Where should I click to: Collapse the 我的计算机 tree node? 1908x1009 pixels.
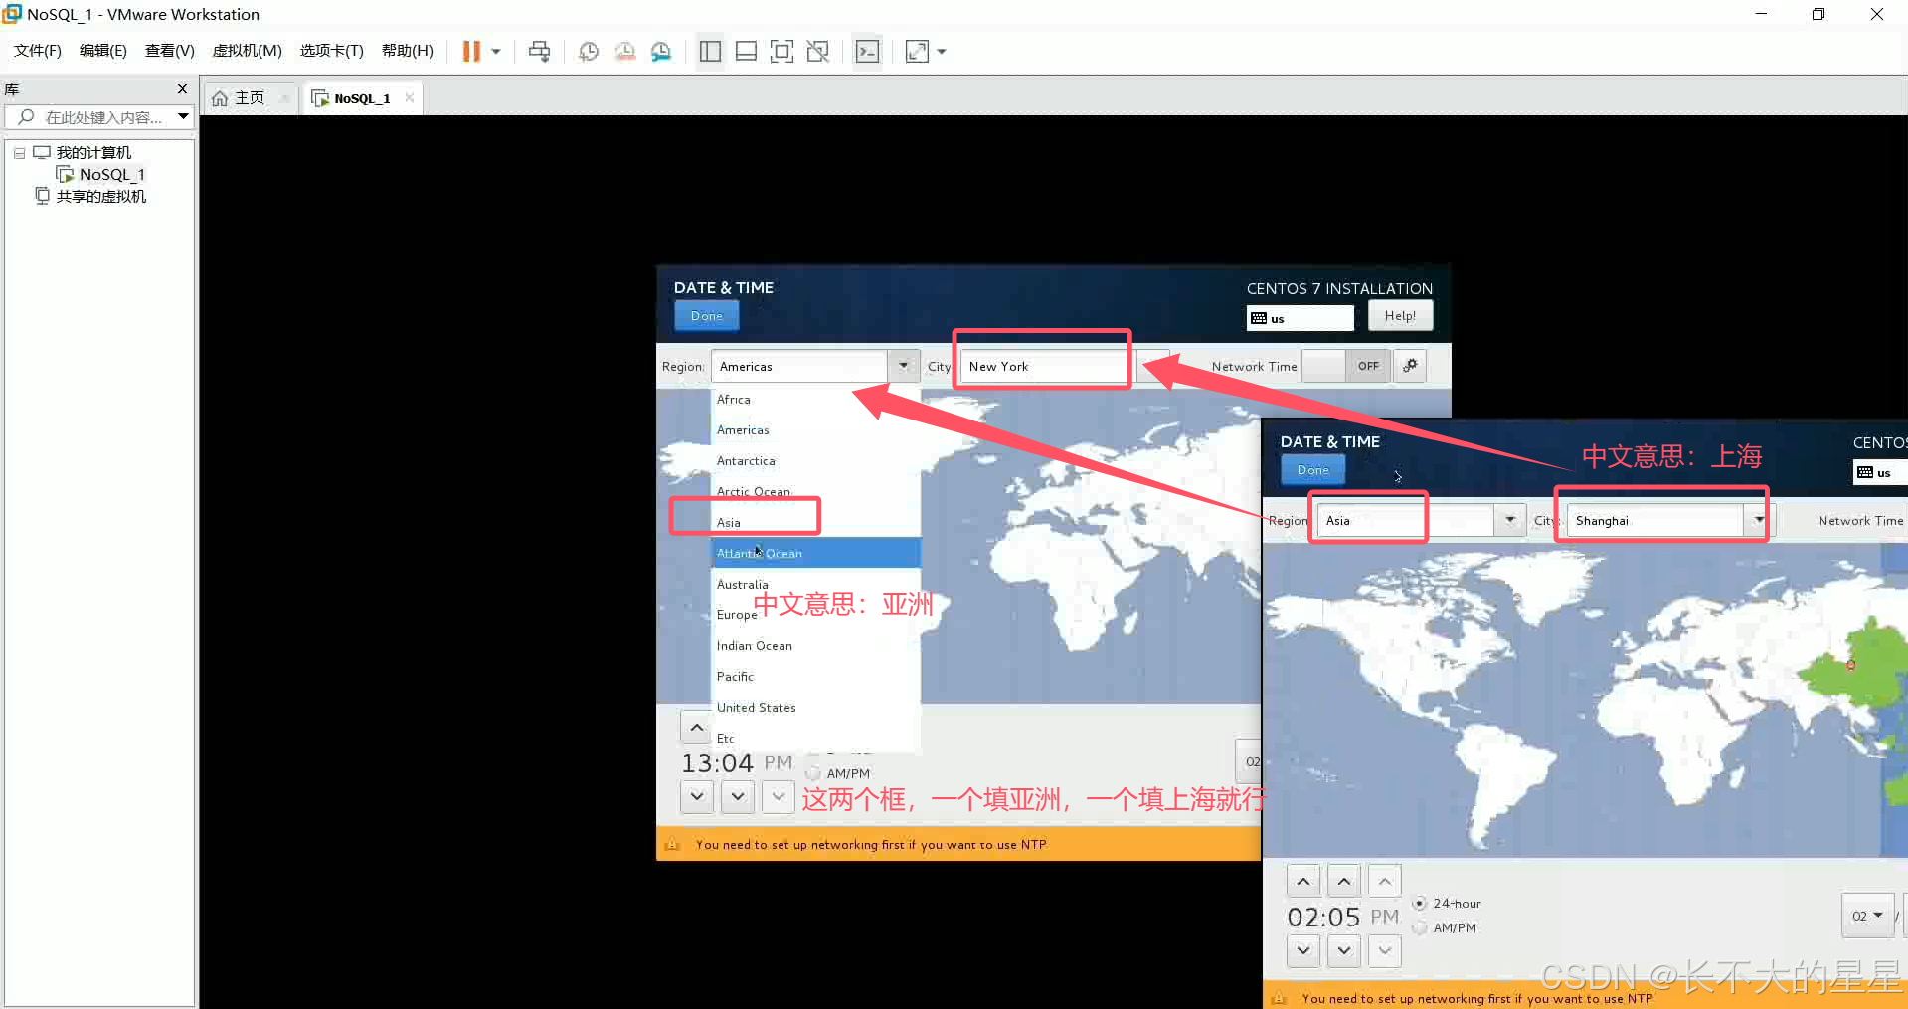point(19,153)
